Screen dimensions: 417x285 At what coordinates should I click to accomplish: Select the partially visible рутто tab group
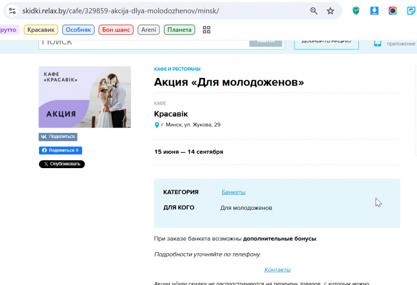[9, 30]
